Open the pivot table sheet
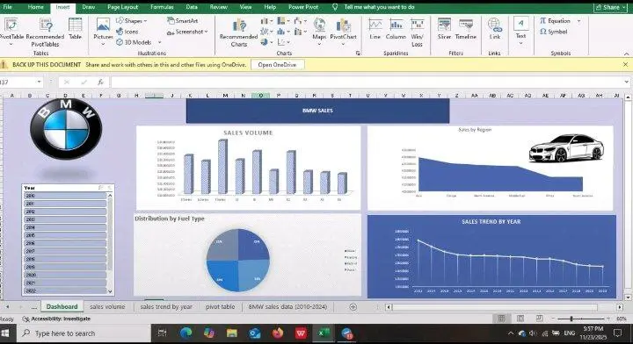The image size is (633, 344). coord(220,306)
